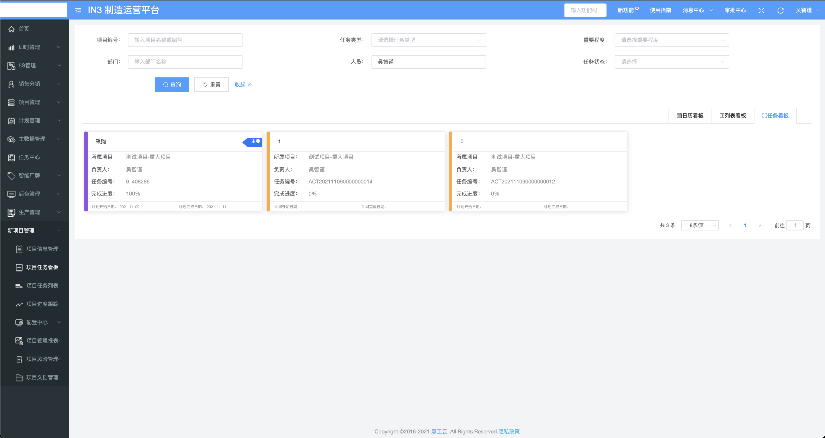Switch to the 列表看板 tab
Screen dimensions: 825x438
[x=733, y=116]
